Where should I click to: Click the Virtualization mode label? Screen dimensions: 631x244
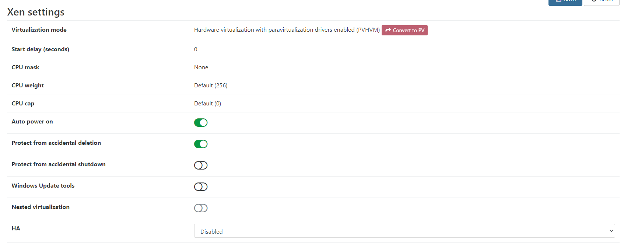pos(39,30)
